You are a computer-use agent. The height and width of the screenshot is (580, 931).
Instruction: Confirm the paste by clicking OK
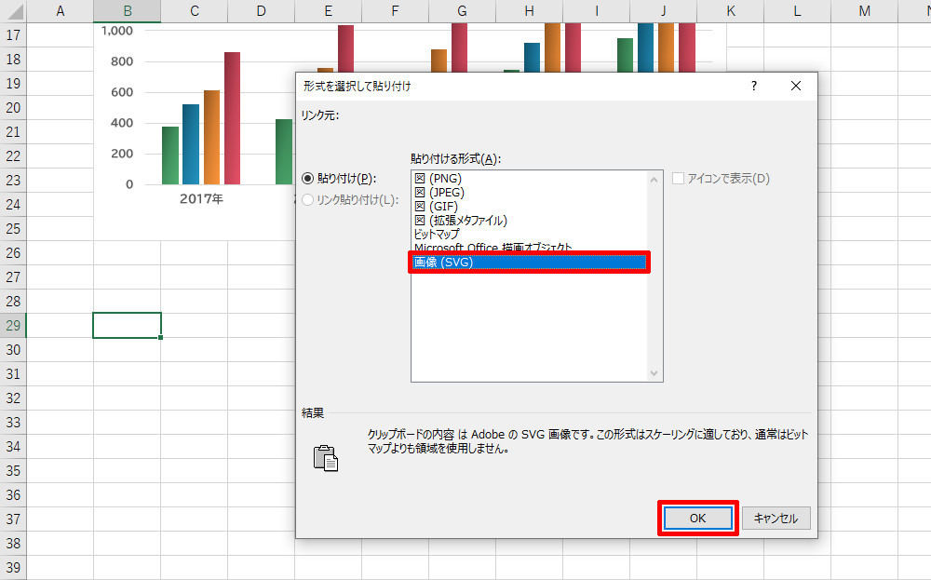(x=697, y=519)
